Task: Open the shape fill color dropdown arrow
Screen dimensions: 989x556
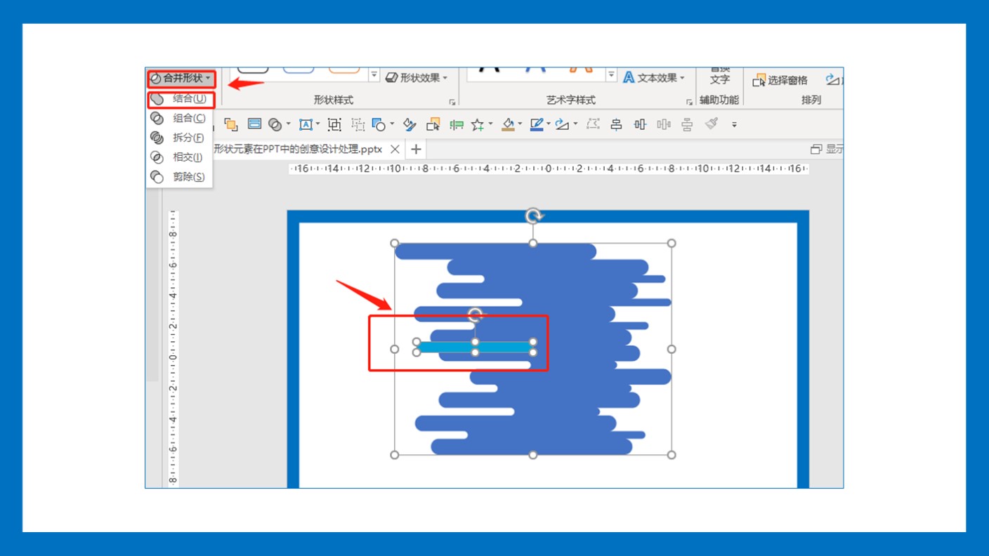Action: tap(520, 124)
